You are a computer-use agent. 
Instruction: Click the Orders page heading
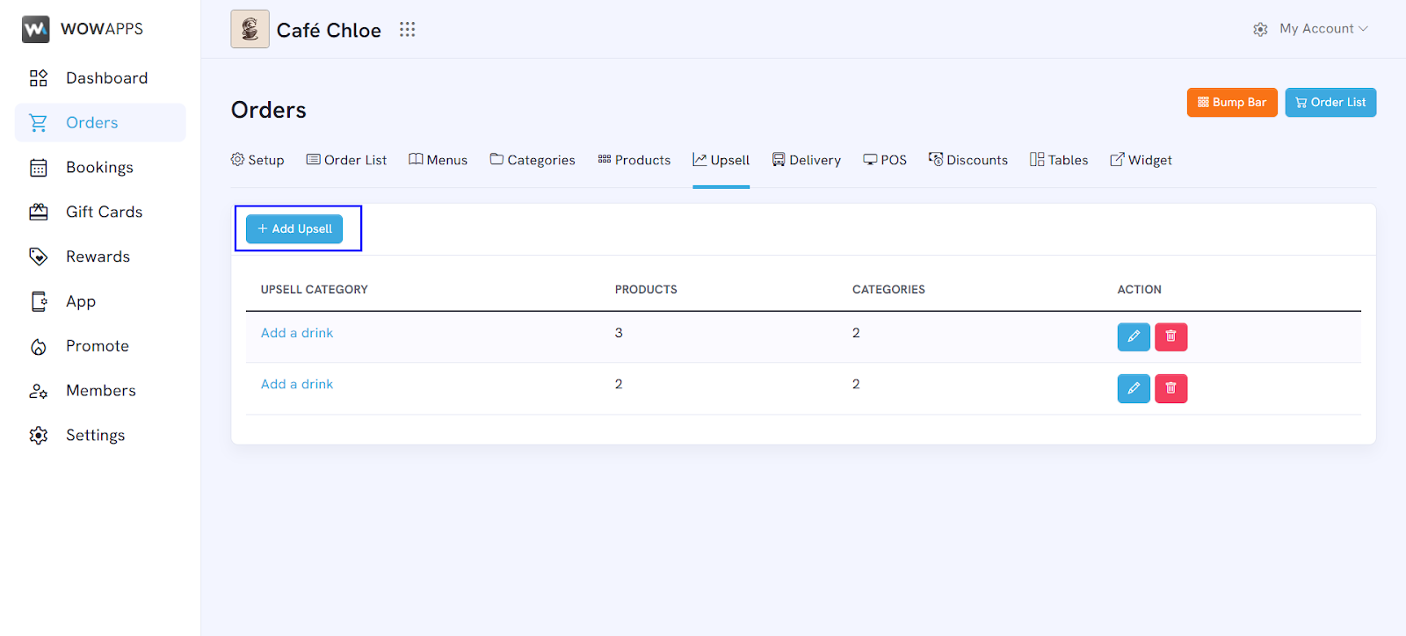tap(269, 110)
